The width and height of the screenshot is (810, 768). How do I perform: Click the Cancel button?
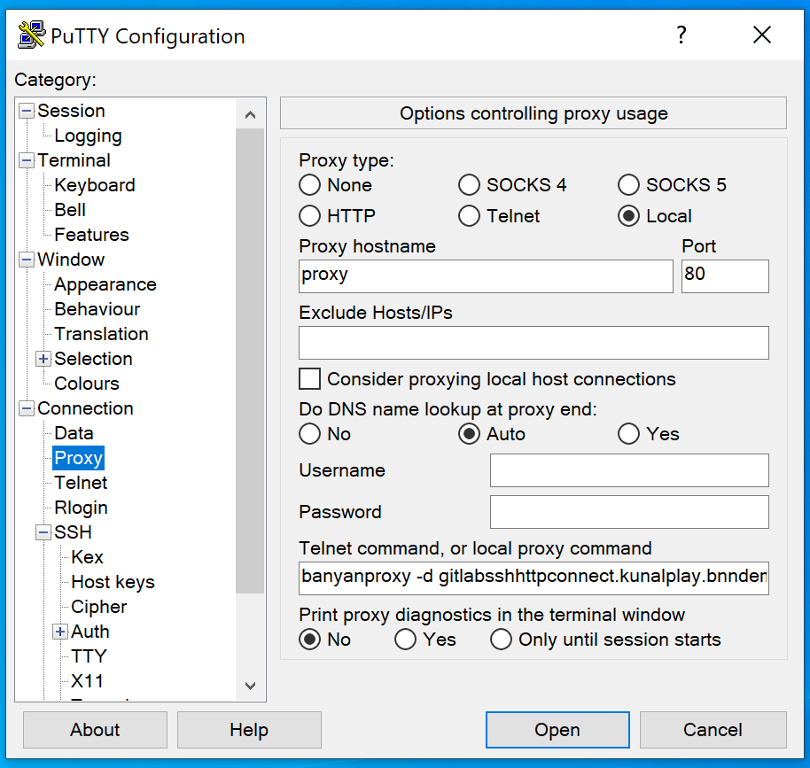pos(713,730)
